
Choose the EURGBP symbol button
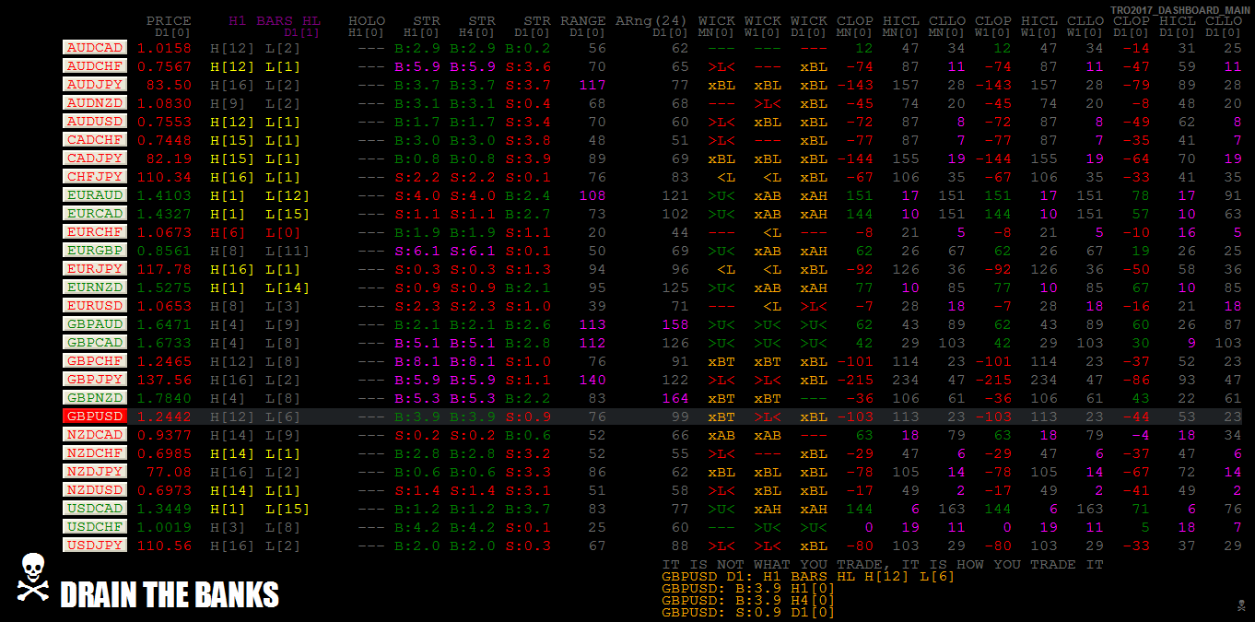point(94,250)
